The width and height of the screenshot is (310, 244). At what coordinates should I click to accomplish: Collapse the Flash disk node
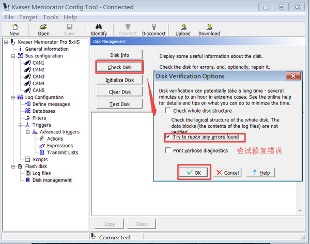(13, 166)
